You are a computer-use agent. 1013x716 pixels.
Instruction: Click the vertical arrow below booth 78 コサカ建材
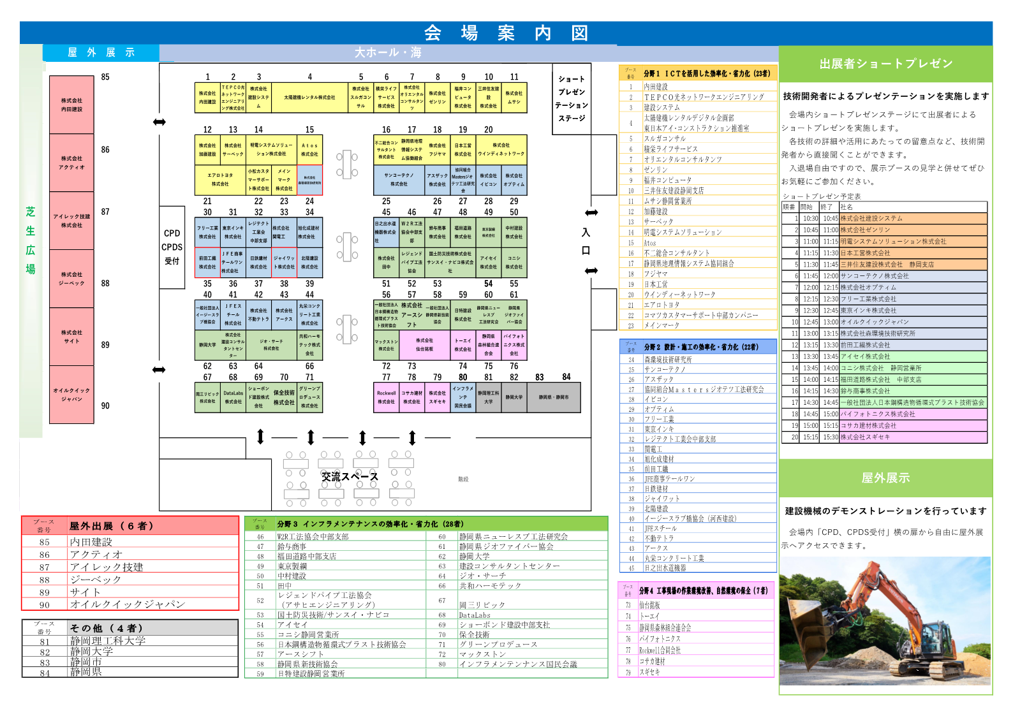click(x=412, y=437)
